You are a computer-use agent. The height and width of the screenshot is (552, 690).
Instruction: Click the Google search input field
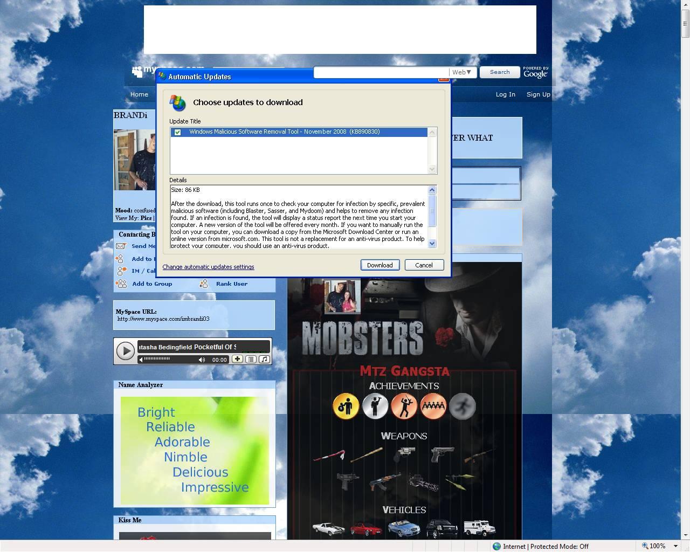coord(381,72)
